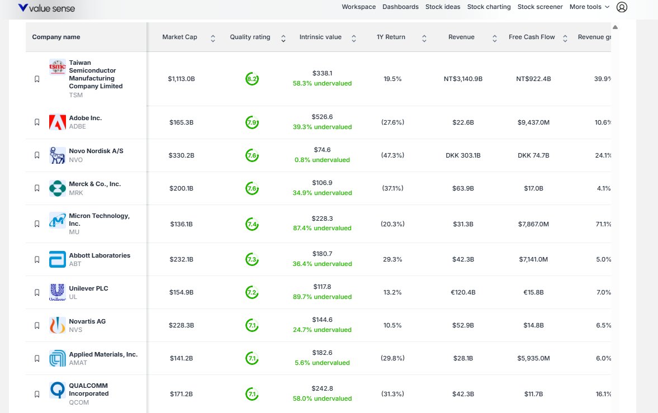658x413 pixels.
Task: Click TSMC quality rating 8.2 badge
Action: [x=252, y=79]
